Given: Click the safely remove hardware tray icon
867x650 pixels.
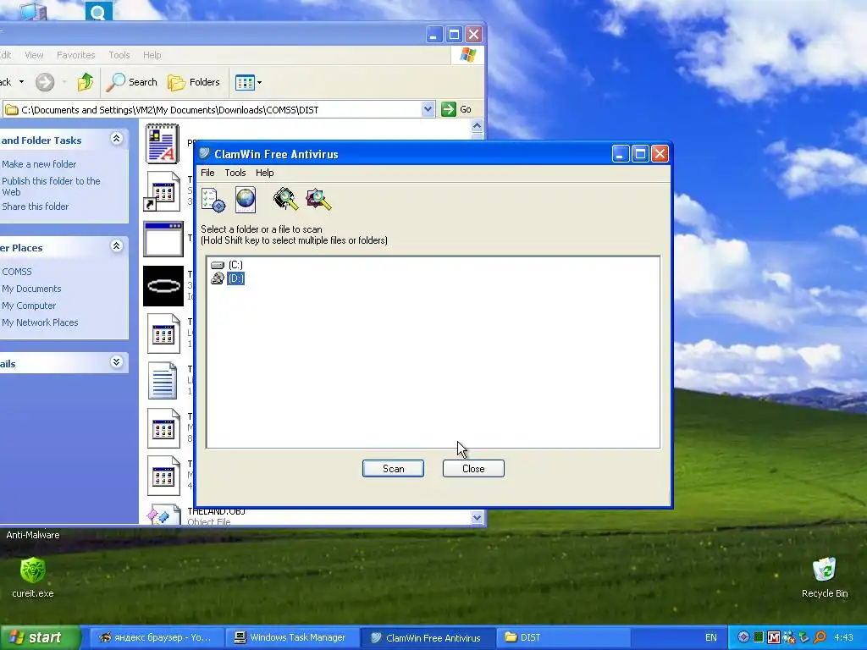Looking at the screenshot, I should pos(804,637).
